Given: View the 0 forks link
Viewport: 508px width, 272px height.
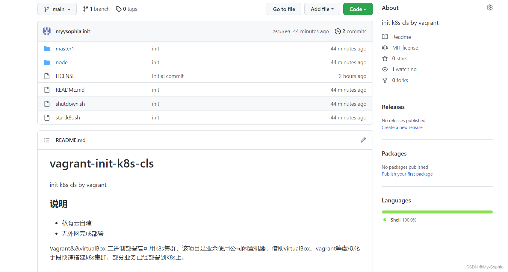Looking at the screenshot, I should tap(400, 80).
